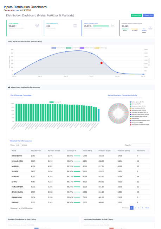
Task: Sort table by Total Farmers column
Action: click(x=38, y=150)
